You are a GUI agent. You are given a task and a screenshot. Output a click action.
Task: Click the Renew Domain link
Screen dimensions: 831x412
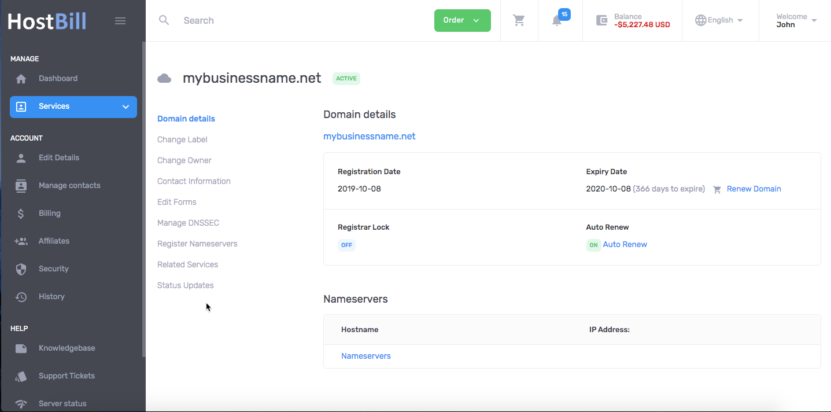[754, 189]
